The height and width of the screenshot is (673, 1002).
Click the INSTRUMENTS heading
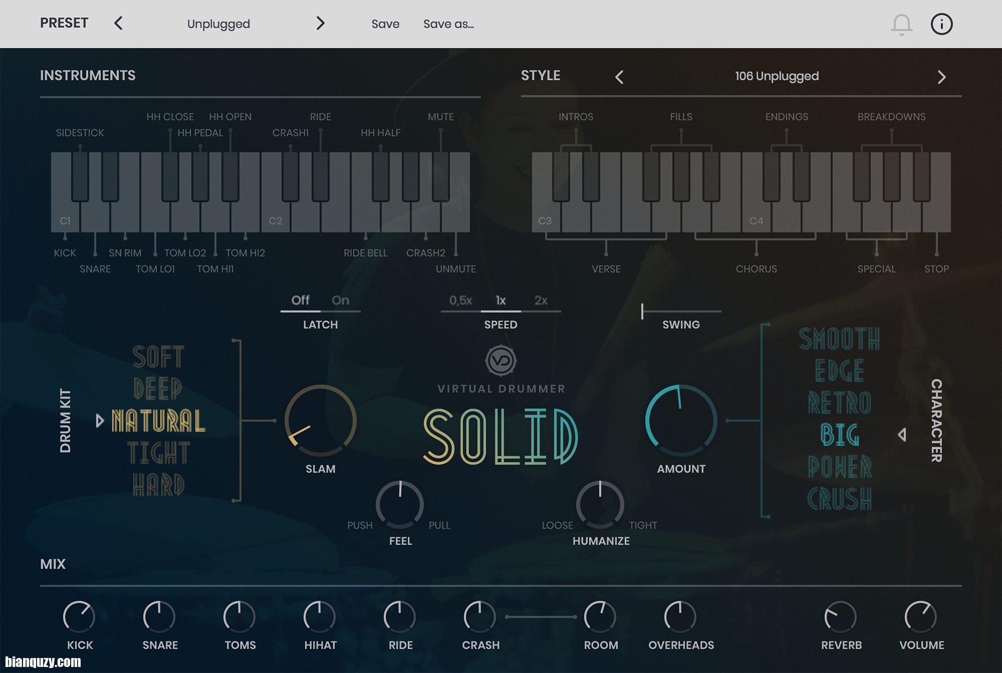pyautogui.click(x=88, y=76)
